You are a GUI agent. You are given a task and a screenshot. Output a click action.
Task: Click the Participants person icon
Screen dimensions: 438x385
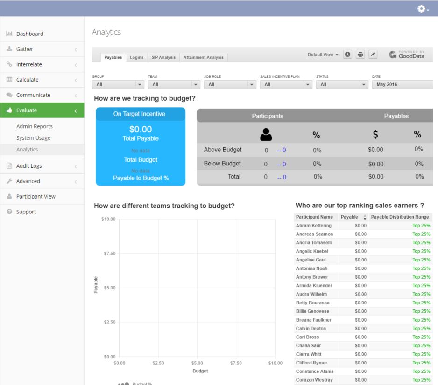[266, 134]
